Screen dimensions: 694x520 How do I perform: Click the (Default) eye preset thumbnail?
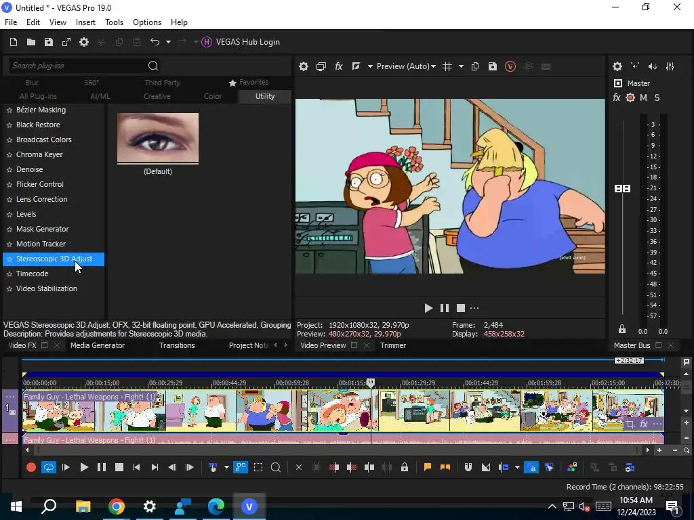pyautogui.click(x=158, y=138)
